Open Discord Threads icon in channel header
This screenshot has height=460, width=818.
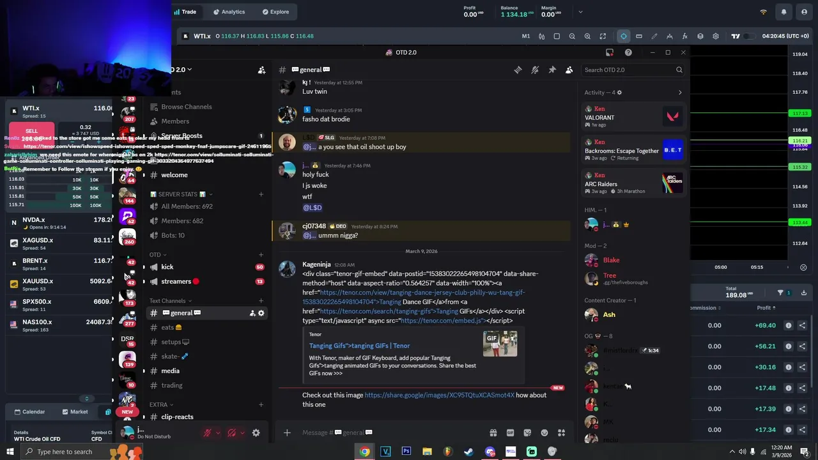click(x=518, y=70)
